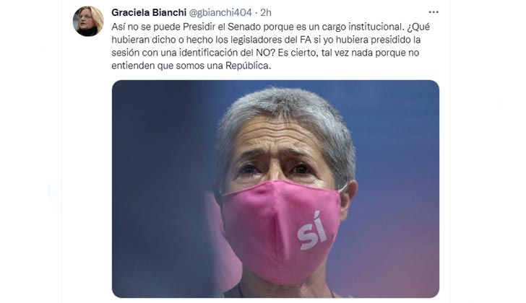
Task: Click the 'sí' lettering on the pink mask
Action: [x=312, y=231]
